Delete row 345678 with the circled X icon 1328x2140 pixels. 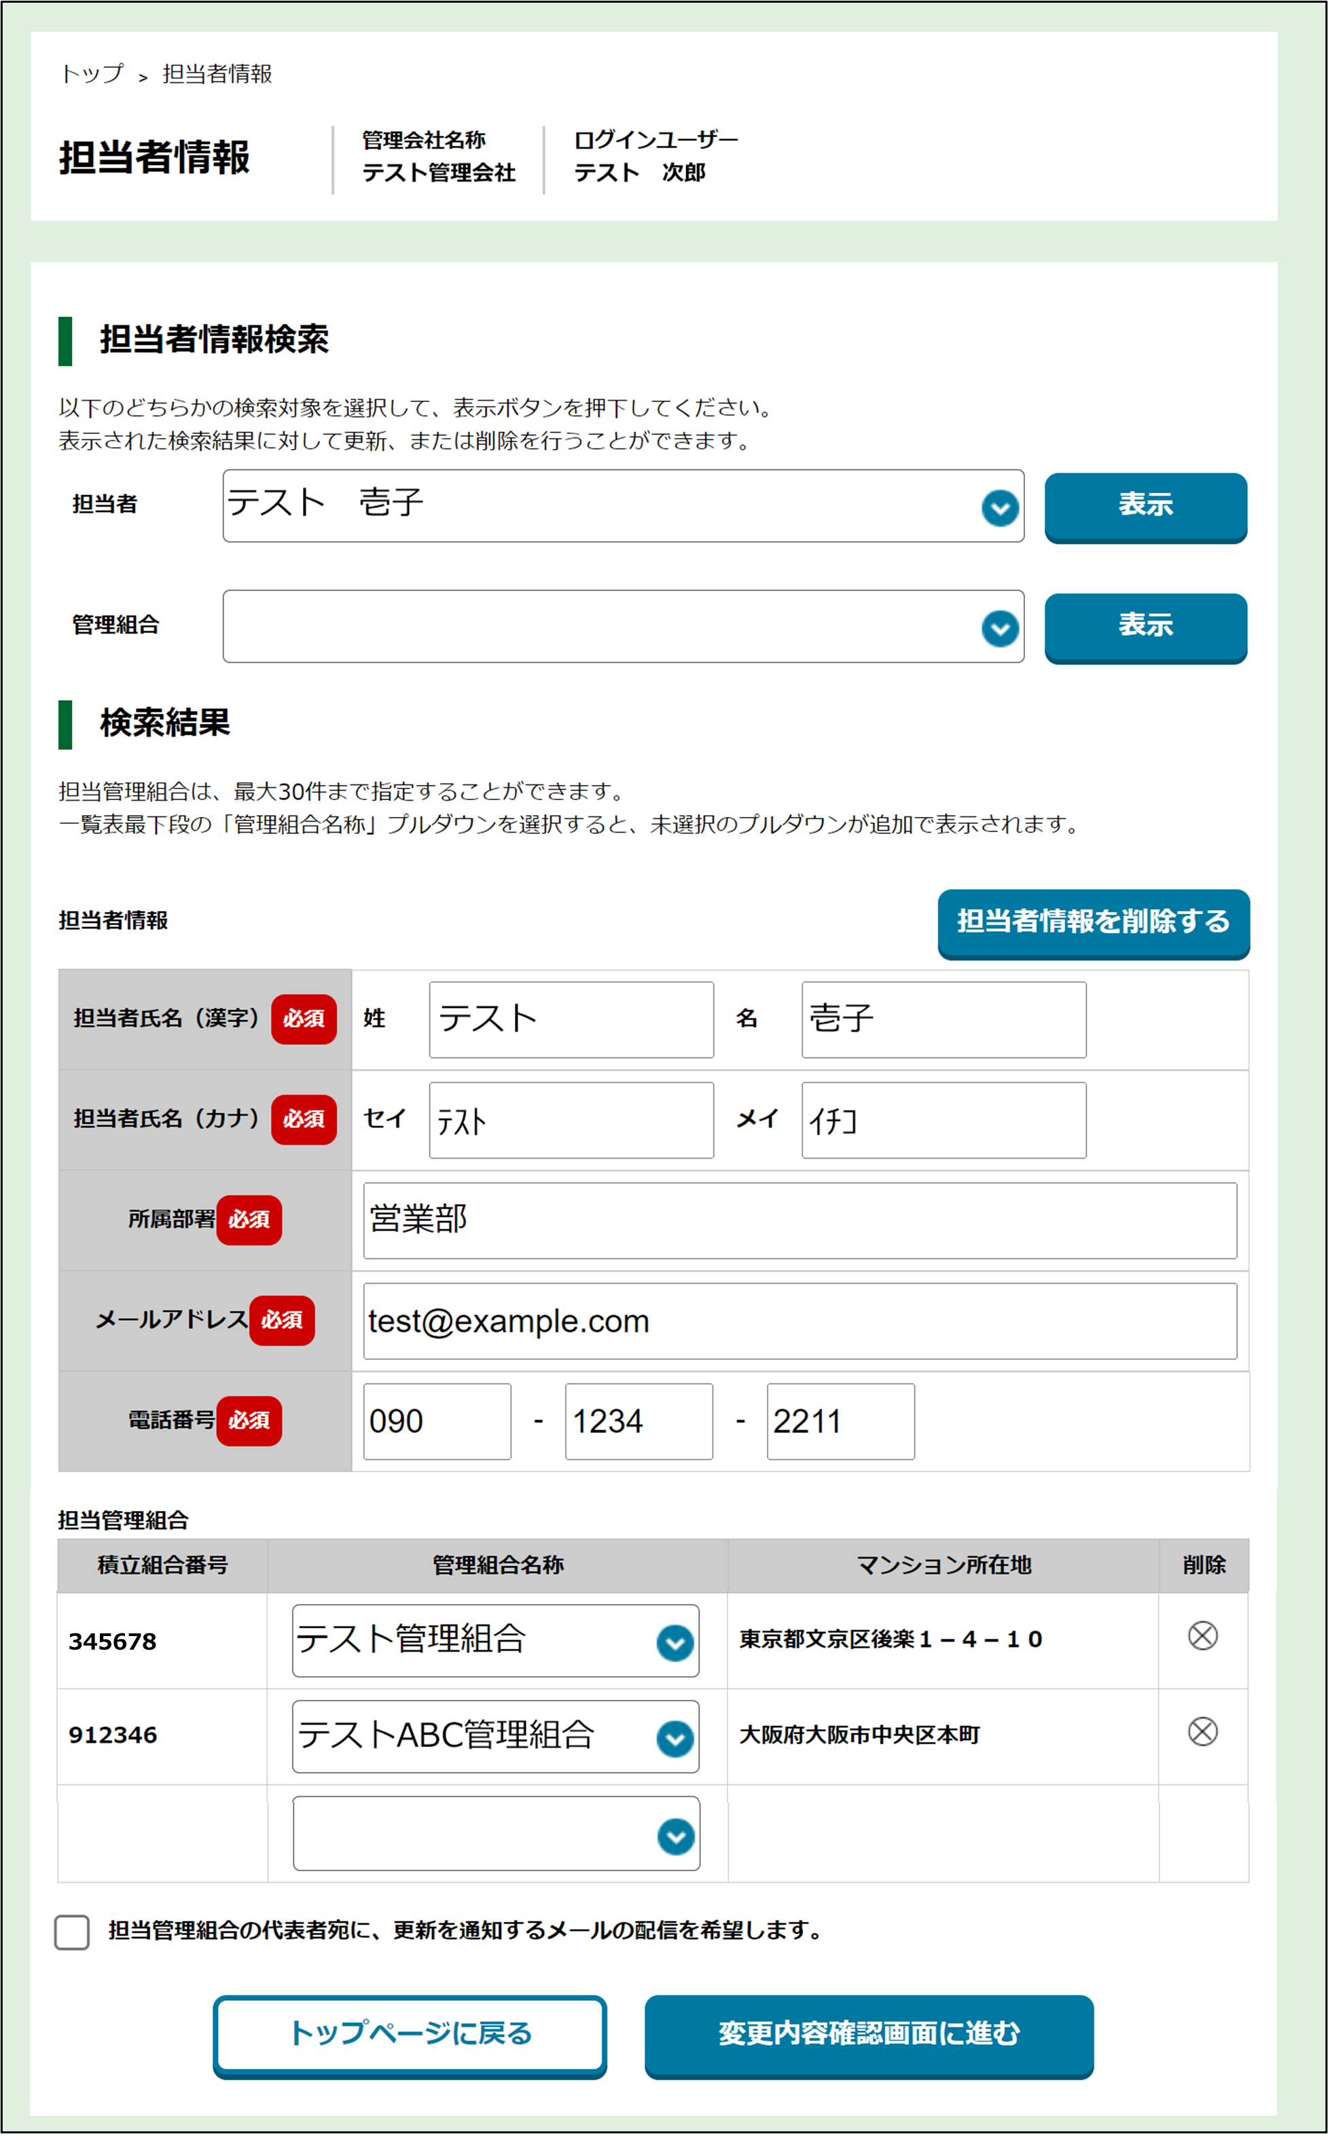(x=1202, y=1635)
